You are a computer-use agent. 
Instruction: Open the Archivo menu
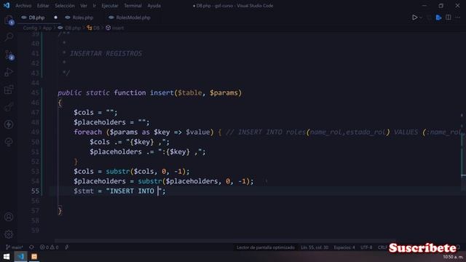pos(23,6)
